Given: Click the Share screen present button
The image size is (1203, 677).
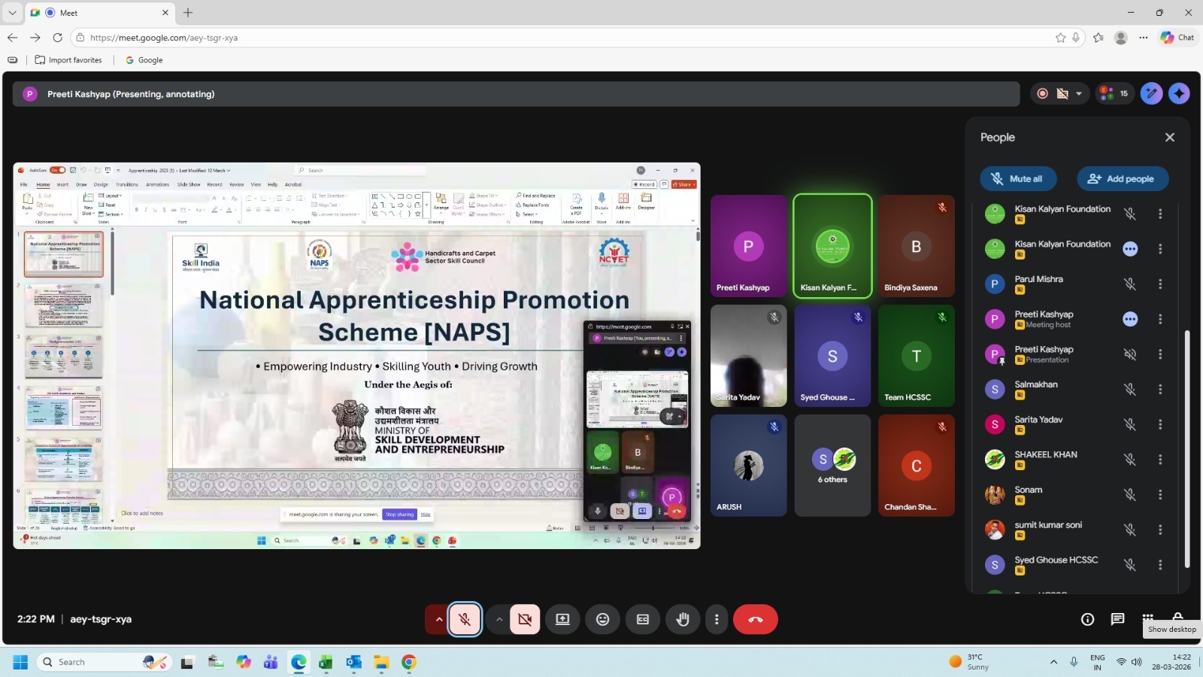Looking at the screenshot, I should [x=562, y=619].
